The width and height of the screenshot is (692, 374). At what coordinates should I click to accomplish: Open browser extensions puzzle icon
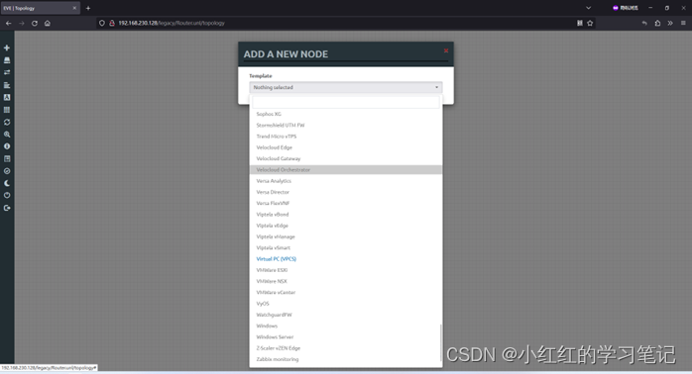[657, 23]
